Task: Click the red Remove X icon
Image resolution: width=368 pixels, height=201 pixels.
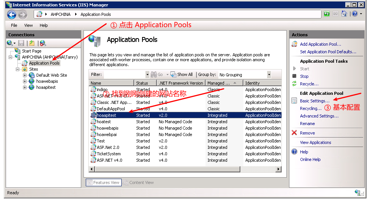Action: click(295, 133)
